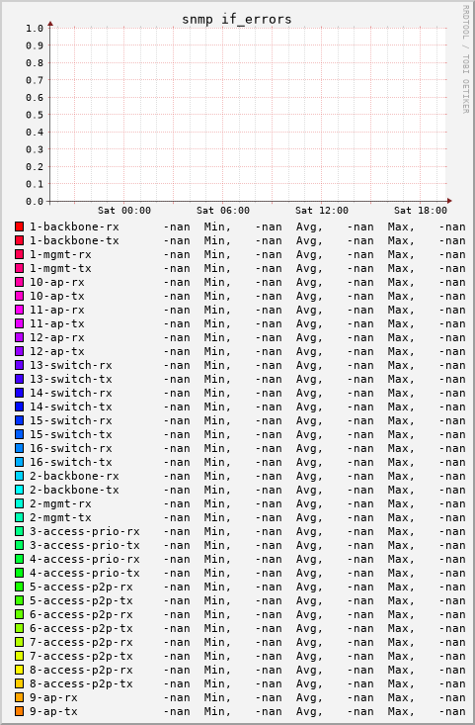Image resolution: width=475 pixels, height=725 pixels.
Task: Click the 13-switch-rx legend label
Action: (71, 365)
